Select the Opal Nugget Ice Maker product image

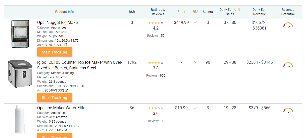[x=20, y=34]
